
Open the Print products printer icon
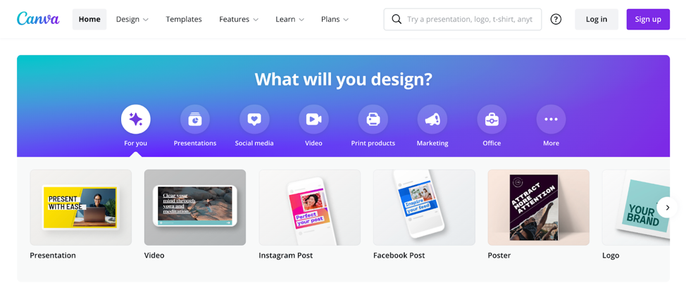coord(373,119)
